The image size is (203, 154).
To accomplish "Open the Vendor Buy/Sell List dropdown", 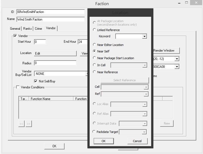I will pyautogui.click(x=87, y=74).
